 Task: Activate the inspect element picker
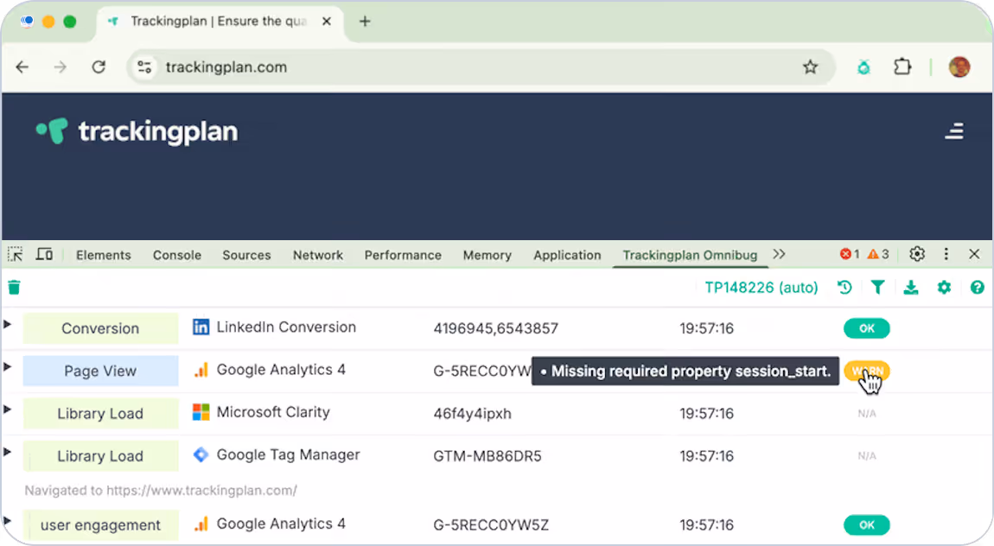click(x=16, y=255)
